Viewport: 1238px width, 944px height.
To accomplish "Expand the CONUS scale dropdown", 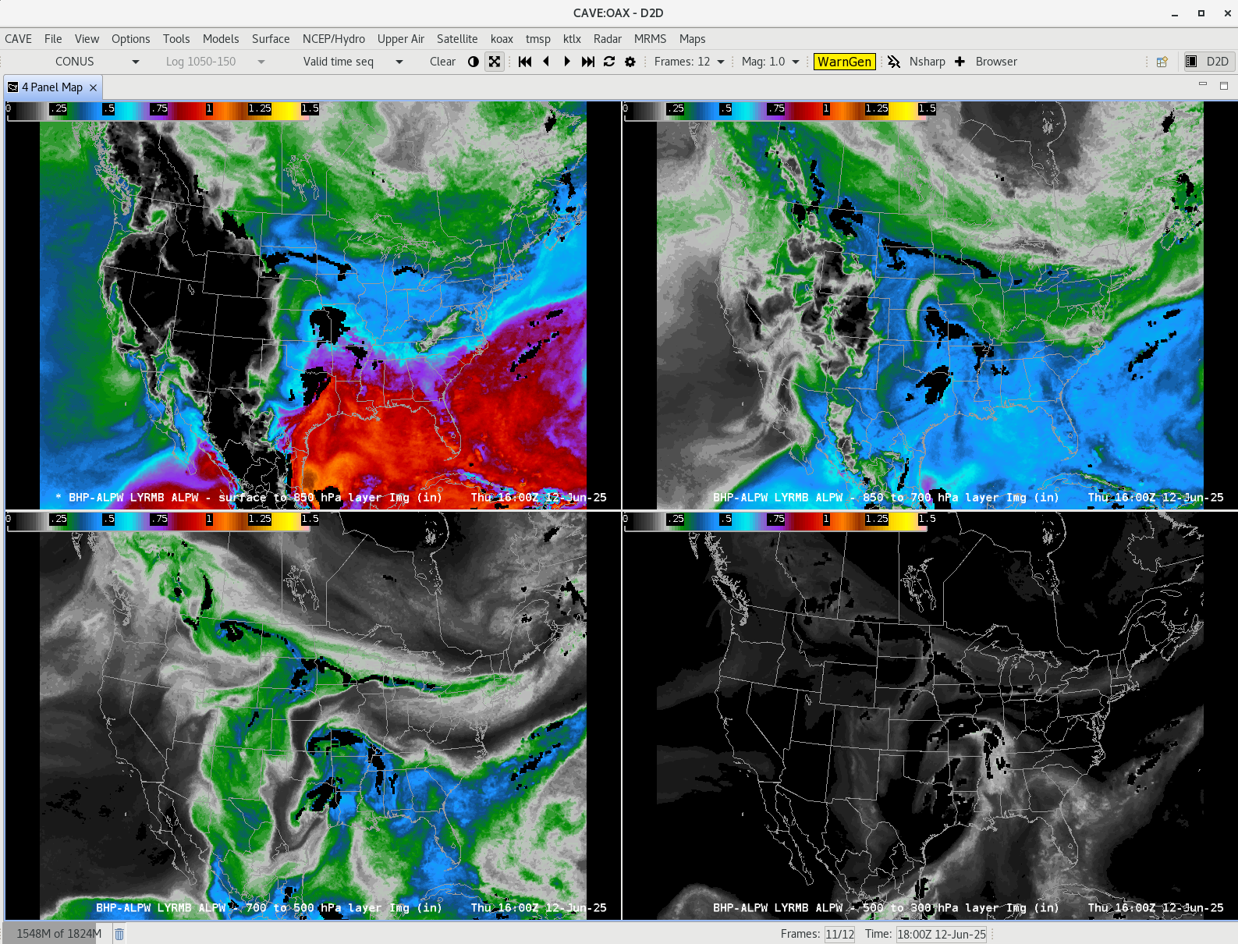I will (98, 62).
